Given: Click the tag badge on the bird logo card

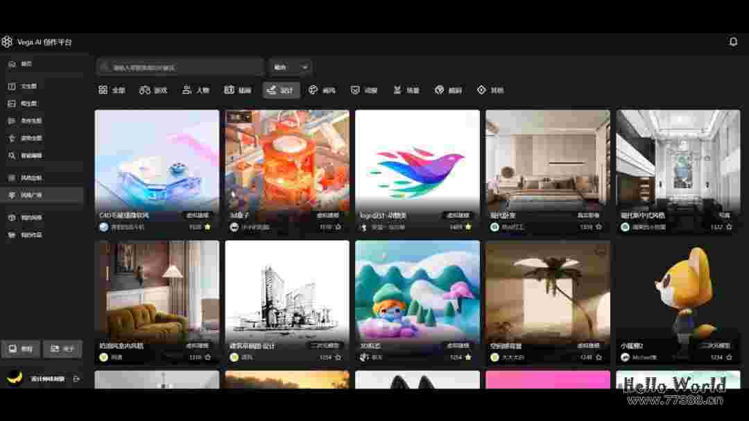Looking at the screenshot, I should (458, 216).
